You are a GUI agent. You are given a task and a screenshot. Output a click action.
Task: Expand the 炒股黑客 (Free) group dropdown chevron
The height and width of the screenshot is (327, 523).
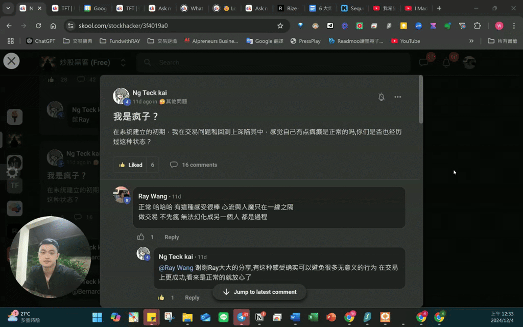pyautogui.click(x=123, y=62)
